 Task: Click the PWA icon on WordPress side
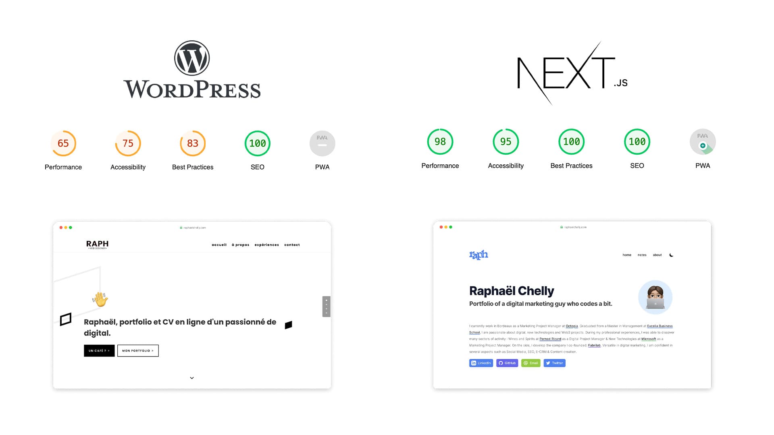(322, 142)
